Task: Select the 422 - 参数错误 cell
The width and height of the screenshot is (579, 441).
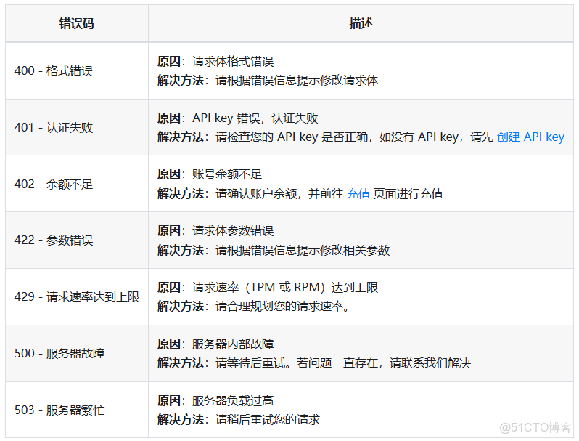Action: [x=77, y=240]
